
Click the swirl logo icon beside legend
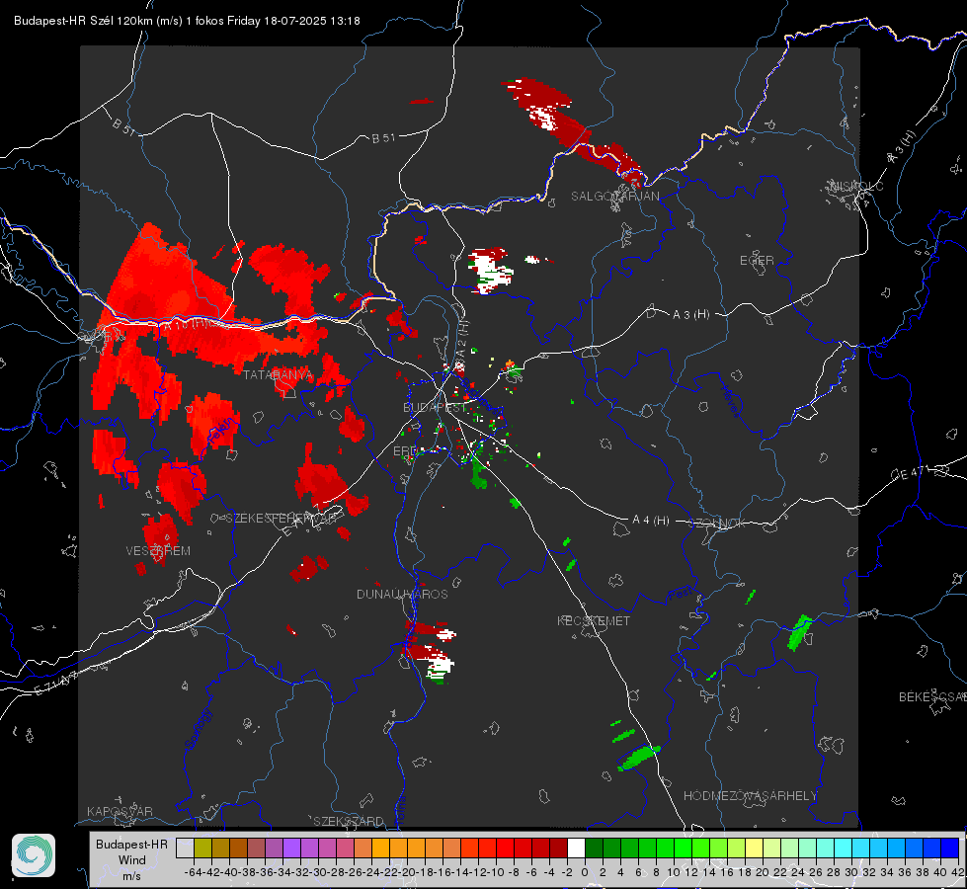[x=34, y=855]
